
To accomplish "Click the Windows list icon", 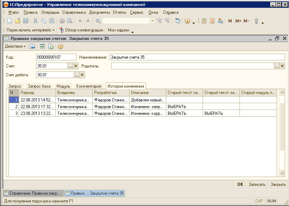I will coord(178,21).
